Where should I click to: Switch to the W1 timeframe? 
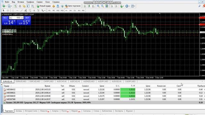click(79, 11)
